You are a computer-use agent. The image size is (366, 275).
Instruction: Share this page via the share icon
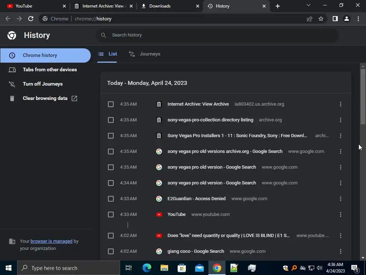pos(310,19)
